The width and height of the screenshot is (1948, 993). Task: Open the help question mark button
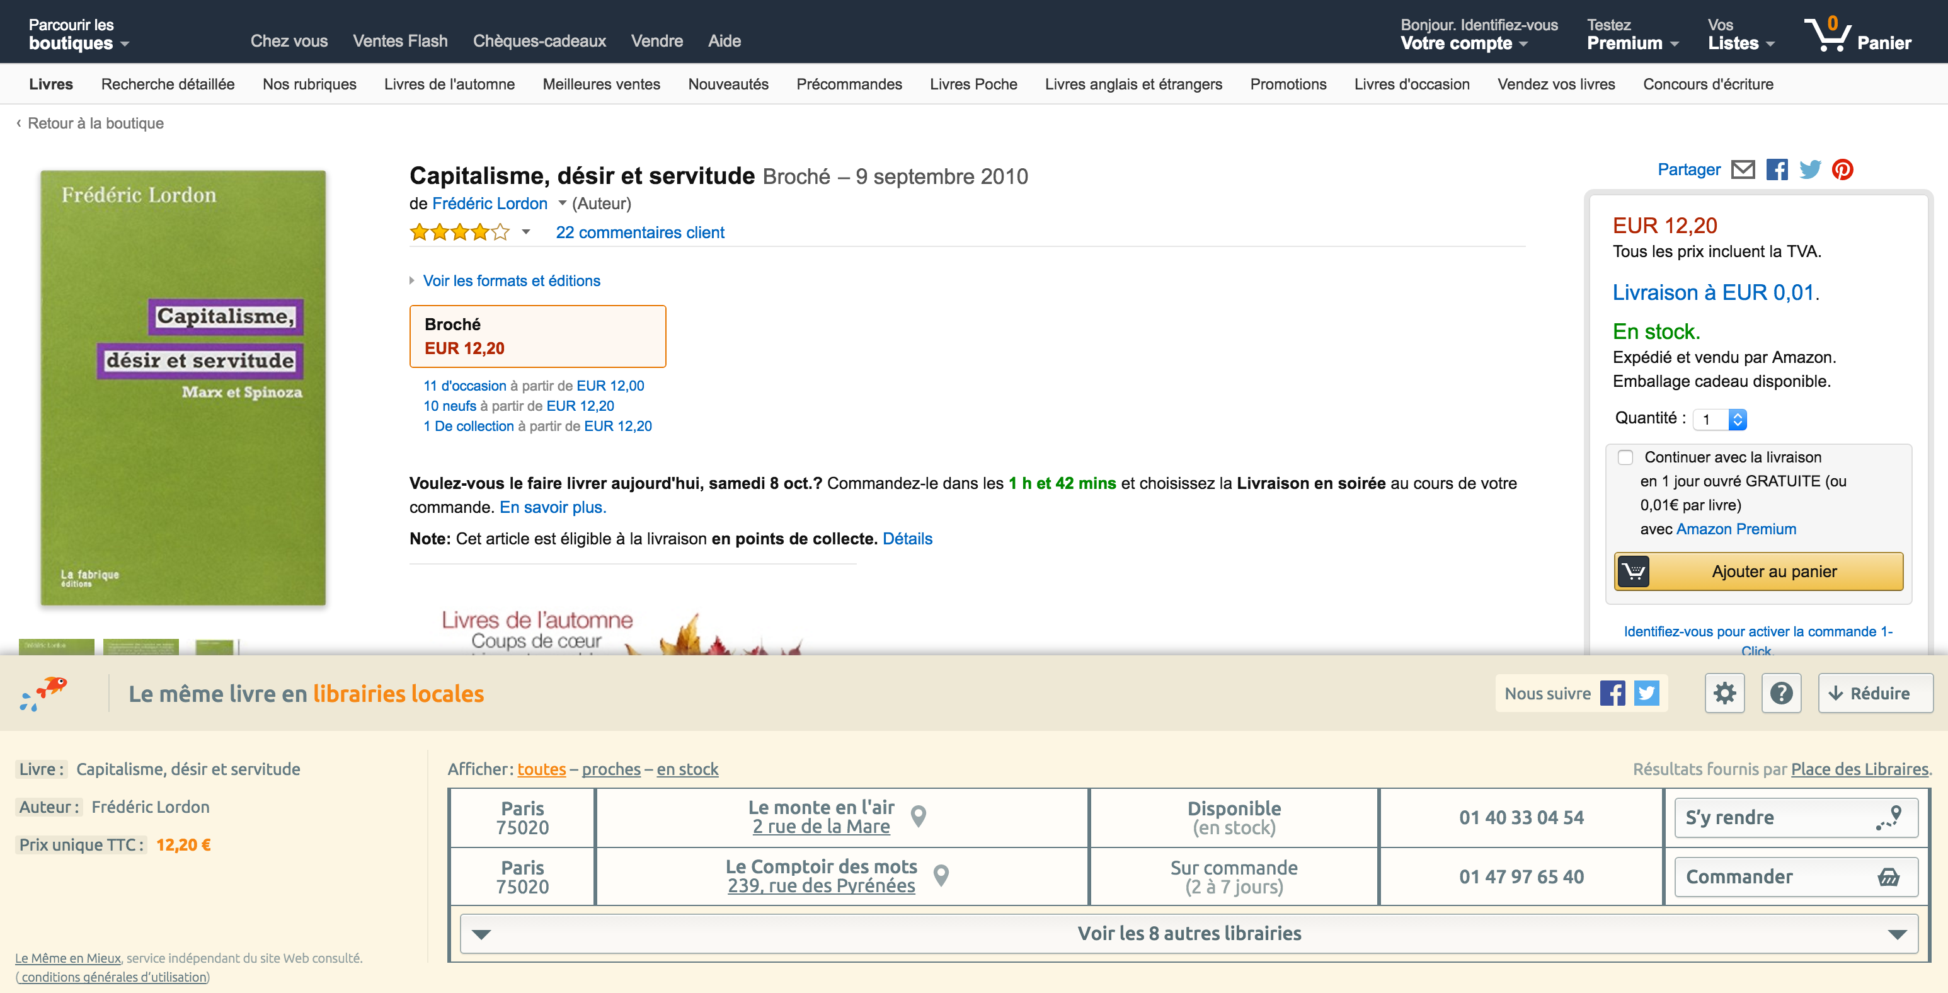[1781, 692]
